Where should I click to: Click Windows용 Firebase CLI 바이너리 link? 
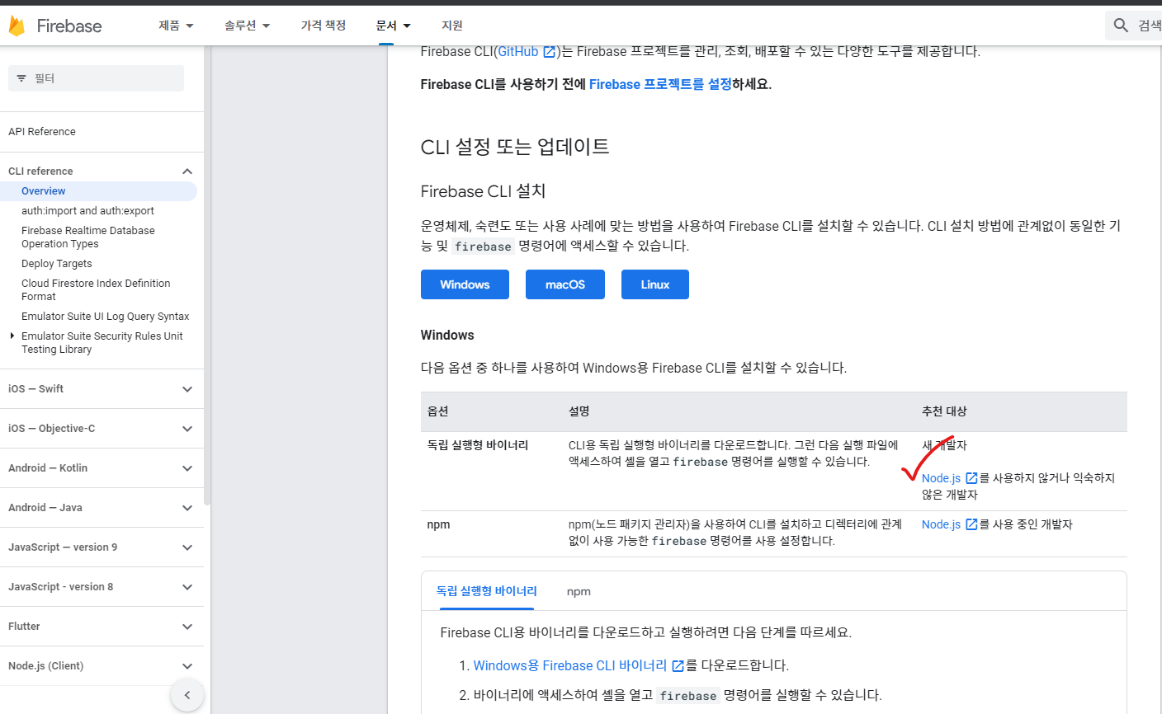point(570,666)
